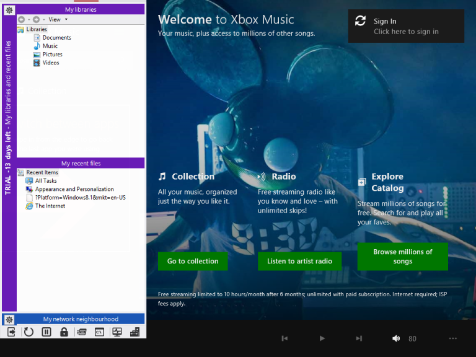Open Appearance and Personalization recent item
The image size is (476, 357).
point(74,189)
